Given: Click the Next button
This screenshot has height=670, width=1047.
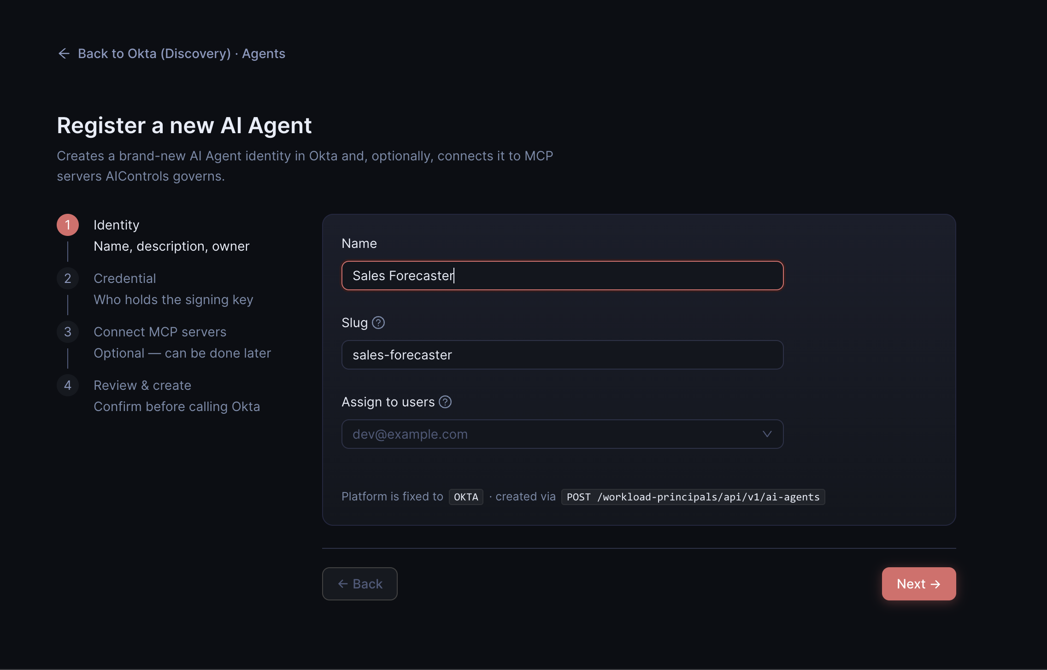Looking at the screenshot, I should point(919,584).
